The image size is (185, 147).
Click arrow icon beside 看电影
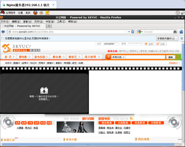click(x=29, y=57)
